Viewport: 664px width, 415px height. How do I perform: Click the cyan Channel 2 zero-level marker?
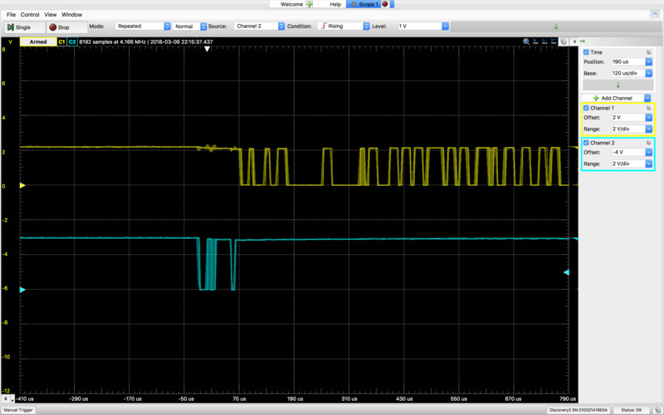(x=22, y=290)
